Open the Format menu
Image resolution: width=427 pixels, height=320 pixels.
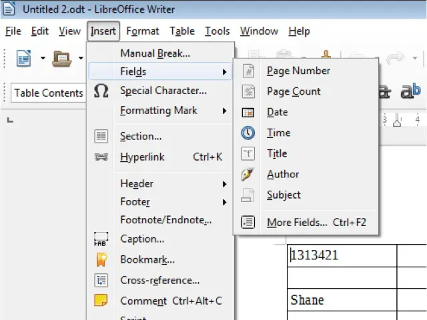pos(143,31)
